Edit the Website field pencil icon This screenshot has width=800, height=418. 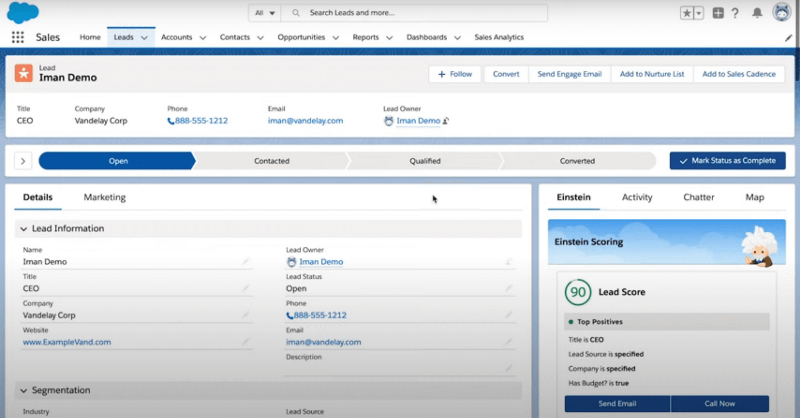coord(245,342)
